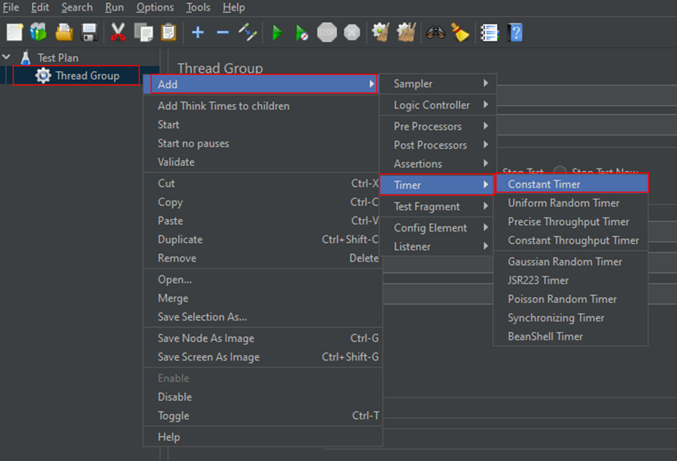Select Uniform Random Timer entry
Viewport: 677px width, 461px height.
tap(564, 203)
